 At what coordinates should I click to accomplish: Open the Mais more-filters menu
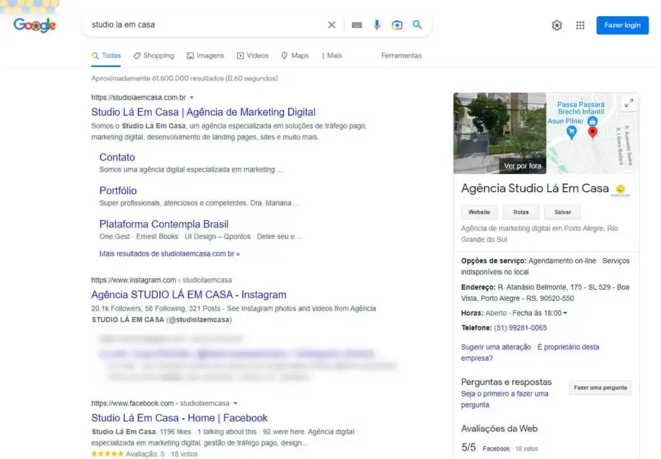[332, 56]
